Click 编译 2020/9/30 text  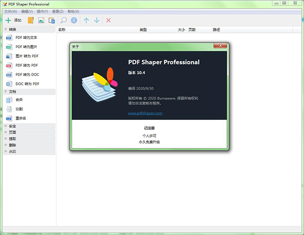[x=141, y=88]
